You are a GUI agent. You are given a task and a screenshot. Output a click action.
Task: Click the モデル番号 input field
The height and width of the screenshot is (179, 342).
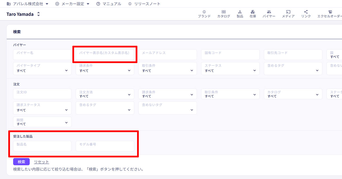[x=105, y=146]
